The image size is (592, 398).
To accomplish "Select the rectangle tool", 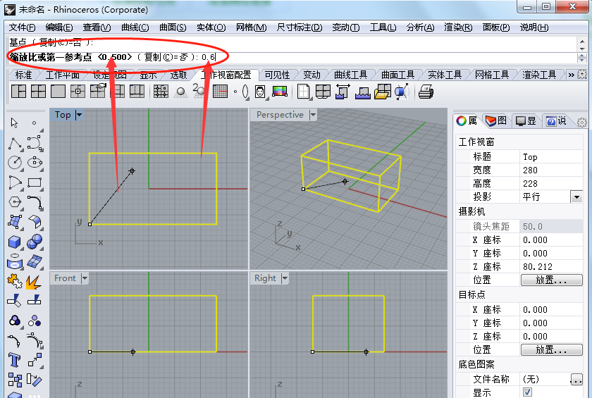I will (35, 182).
